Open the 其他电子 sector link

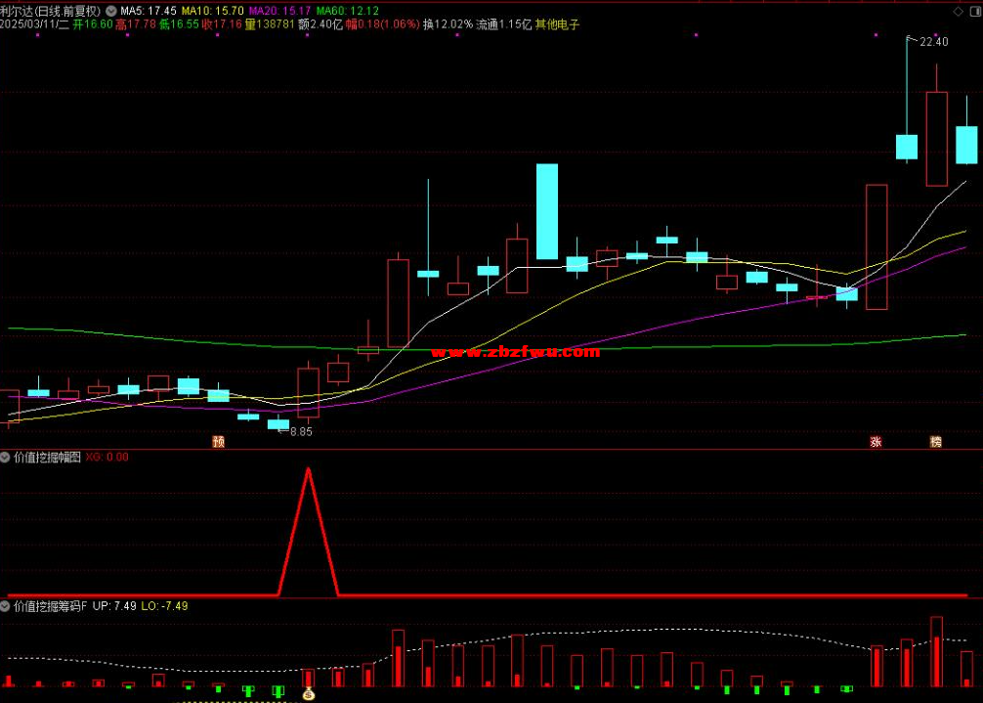point(557,24)
